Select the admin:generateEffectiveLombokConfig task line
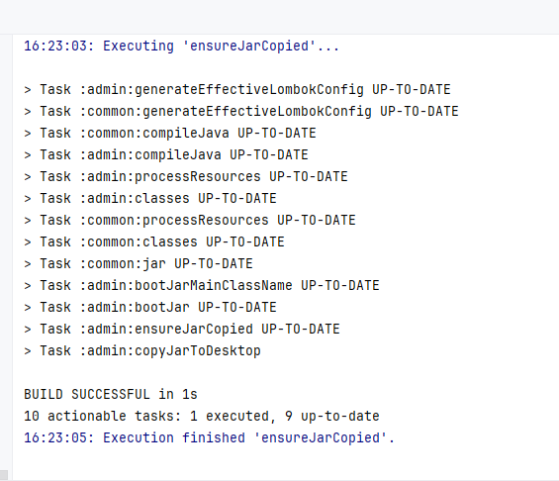559x481 pixels. click(237, 90)
